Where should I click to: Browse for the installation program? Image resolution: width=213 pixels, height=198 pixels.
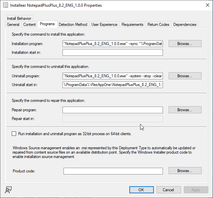pyautogui.click(x=185, y=44)
